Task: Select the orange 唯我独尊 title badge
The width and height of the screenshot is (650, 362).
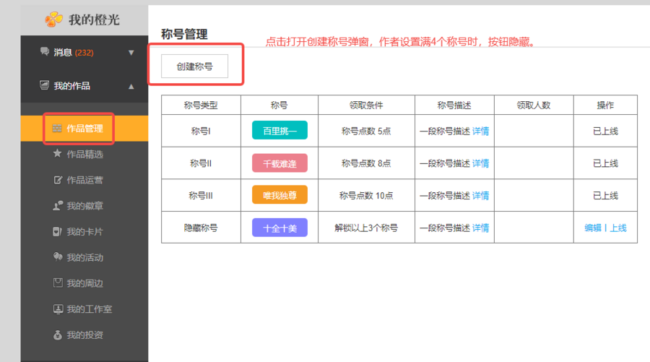Action: tap(279, 195)
